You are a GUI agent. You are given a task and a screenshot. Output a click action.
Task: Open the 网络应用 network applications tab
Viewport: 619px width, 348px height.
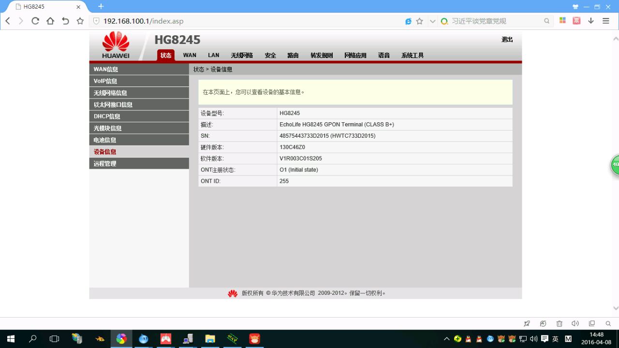pyautogui.click(x=355, y=56)
